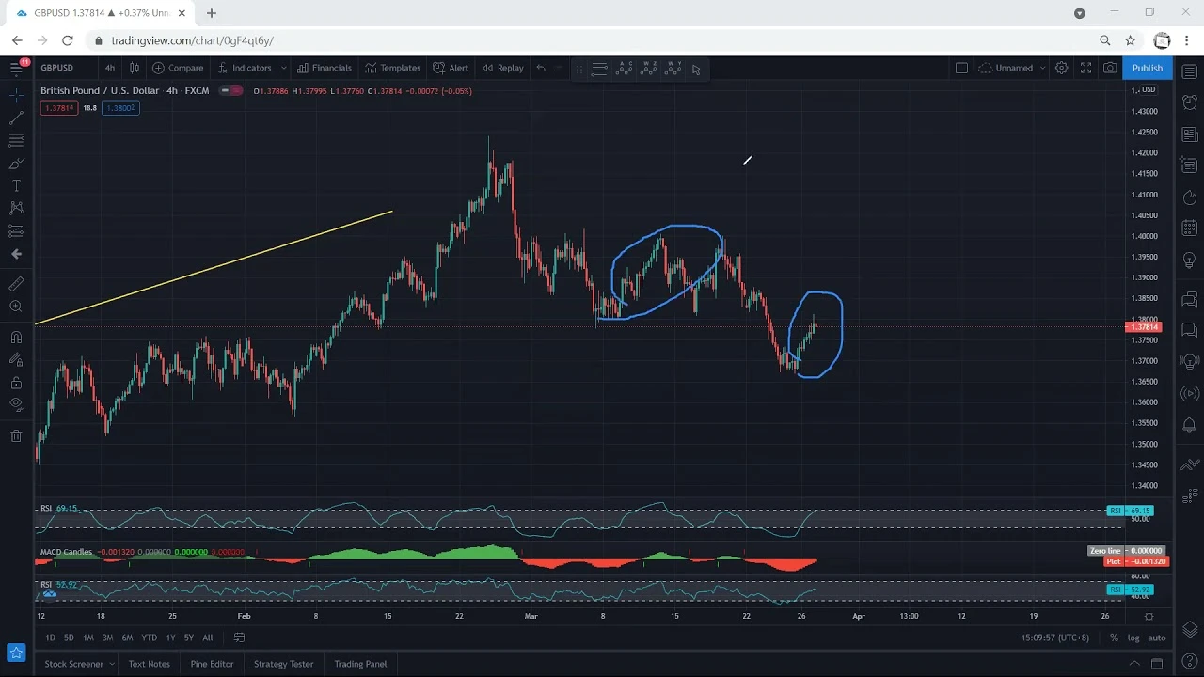This screenshot has width=1204, height=677.
Task: Open the candlestick chart type selector
Action: [135, 68]
